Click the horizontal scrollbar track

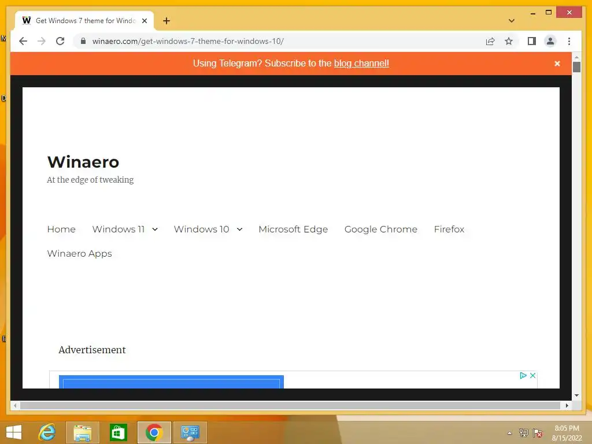[290, 405]
